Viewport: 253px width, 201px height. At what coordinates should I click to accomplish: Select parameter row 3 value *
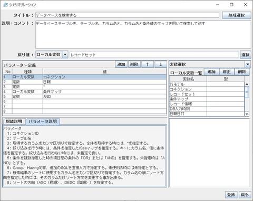pyautogui.click(x=104, y=87)
